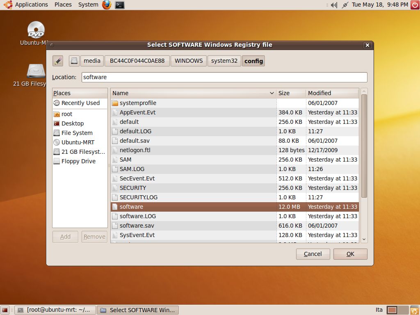Close the registry file dialog
Screen dimensions: 420x315
[x=367, y=45]
